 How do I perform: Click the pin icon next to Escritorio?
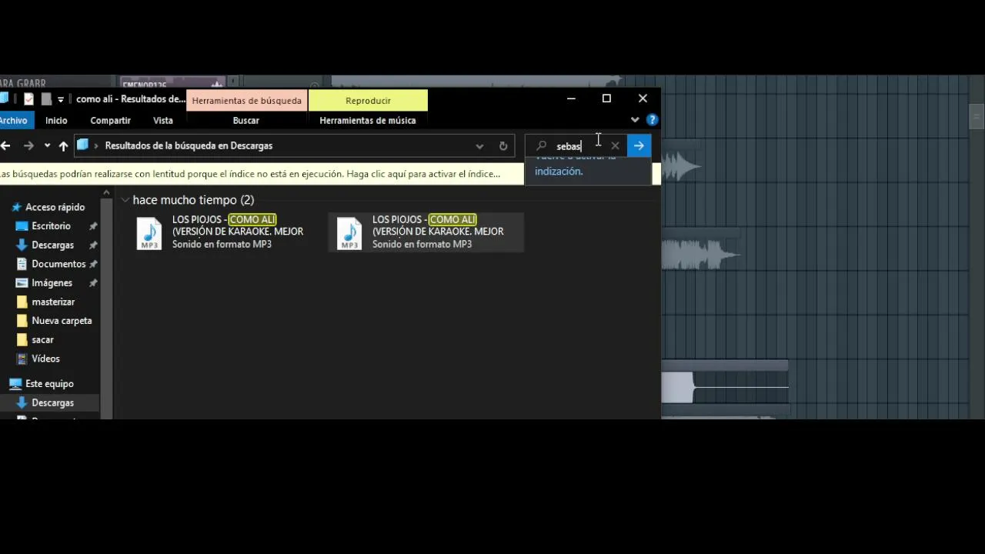[93, 226]
